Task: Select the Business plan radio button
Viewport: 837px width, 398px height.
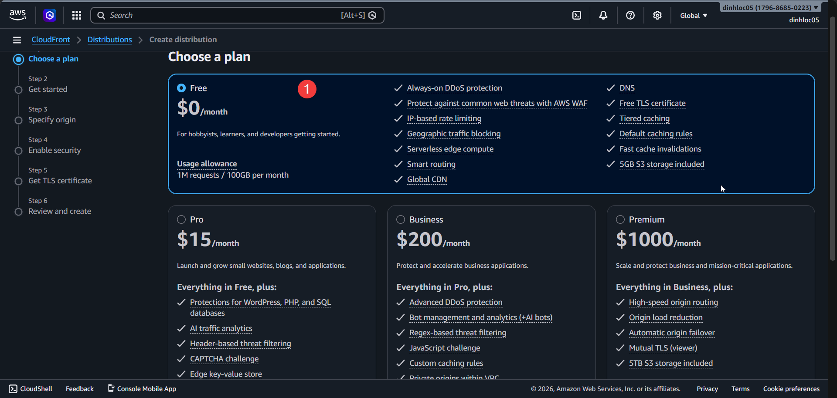Action: point(401,219)
